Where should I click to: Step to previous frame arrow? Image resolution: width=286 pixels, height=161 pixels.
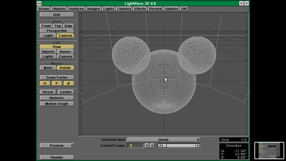point(147,145)
